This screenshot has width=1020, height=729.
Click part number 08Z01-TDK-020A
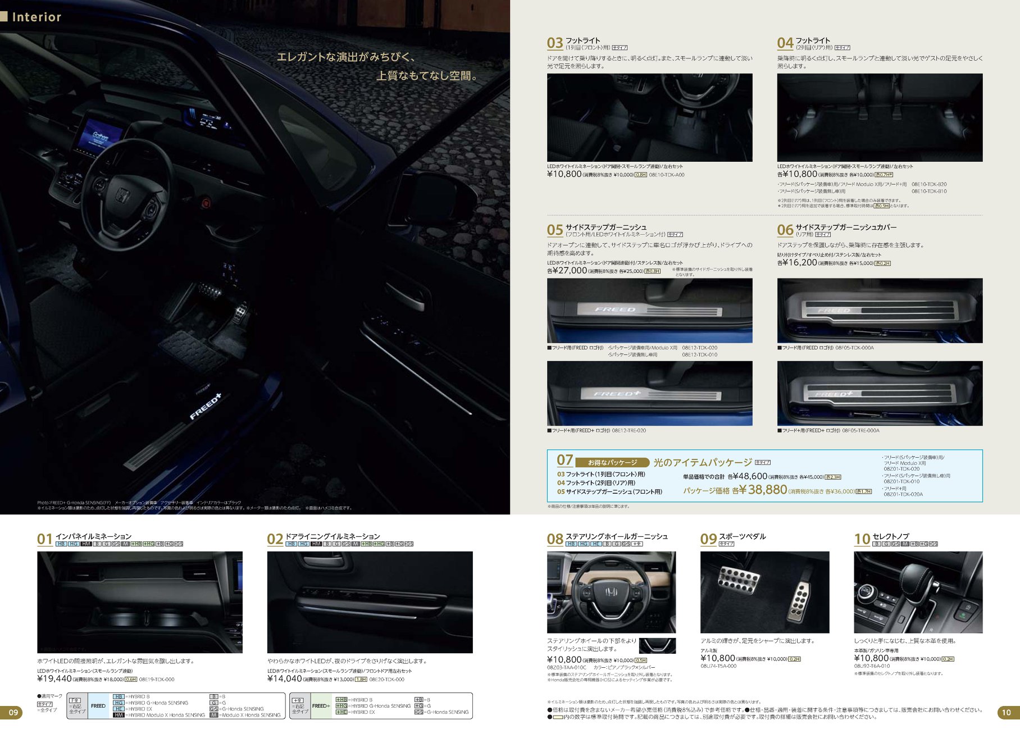click(x=903, y=494)
